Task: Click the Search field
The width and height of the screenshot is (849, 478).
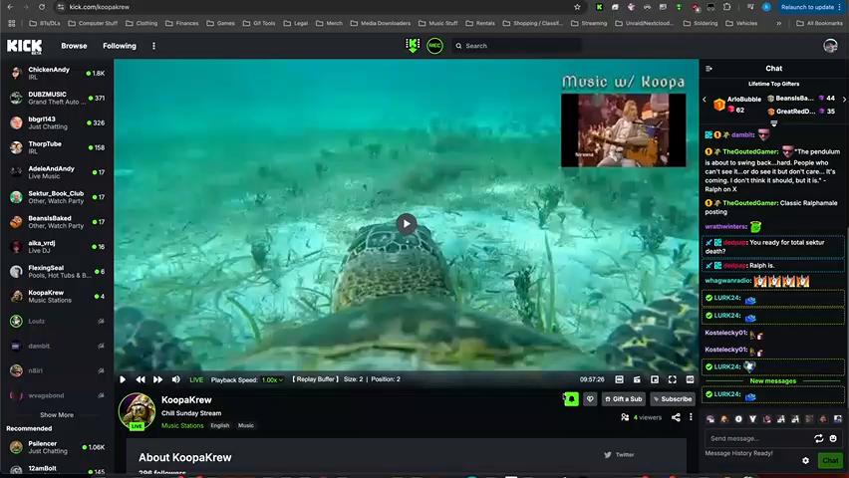Action: click(x=517, y=46)
